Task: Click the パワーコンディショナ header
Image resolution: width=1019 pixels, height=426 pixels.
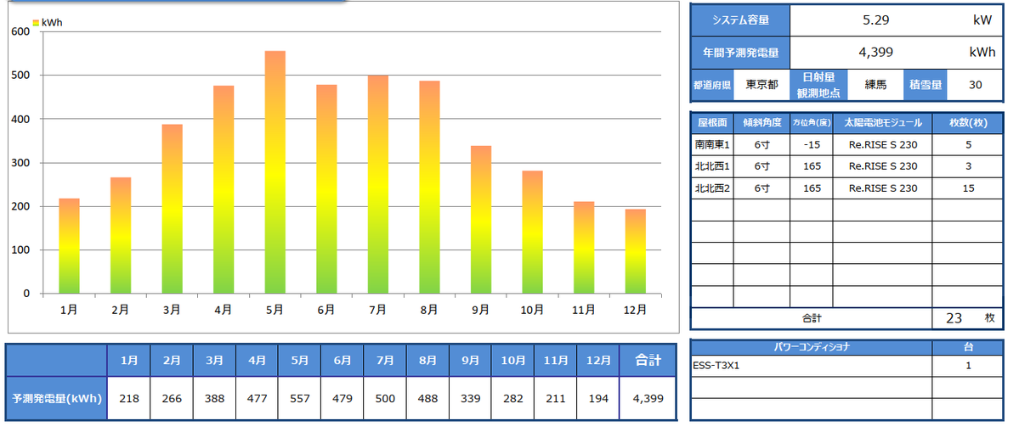Action: coord(812,347)
